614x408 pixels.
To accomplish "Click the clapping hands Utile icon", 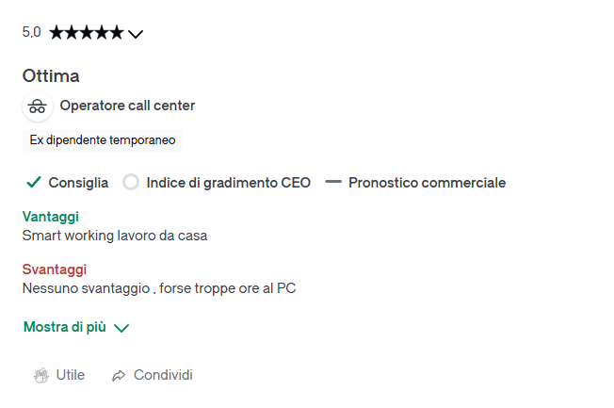I will click(x=41, y=375).
